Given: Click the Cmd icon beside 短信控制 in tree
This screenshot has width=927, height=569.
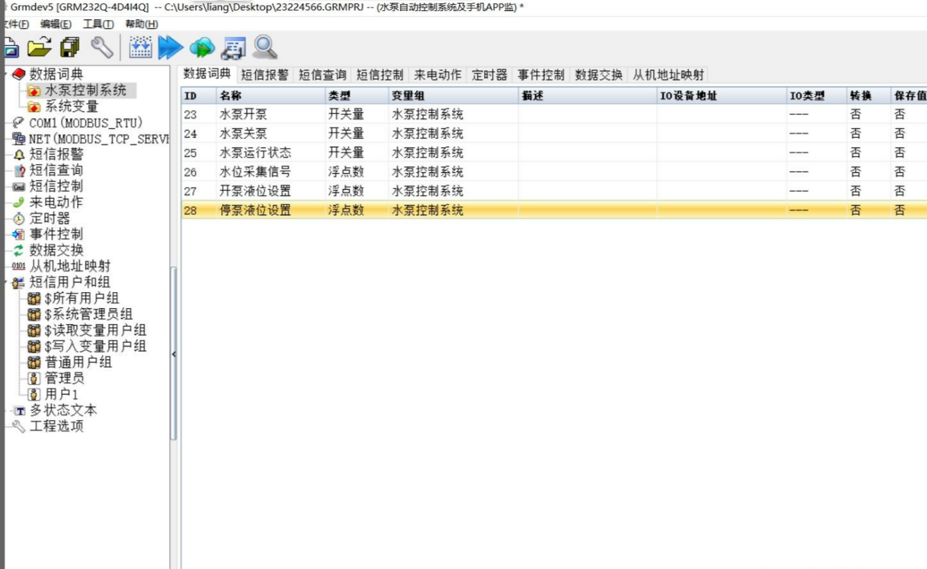Looking at the screenshot, I should coord(19,186).
